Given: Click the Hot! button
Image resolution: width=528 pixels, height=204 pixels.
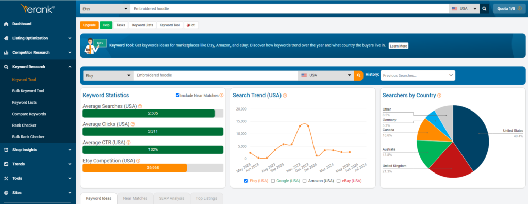Looking at the screenshot, I should pos(191,25).
